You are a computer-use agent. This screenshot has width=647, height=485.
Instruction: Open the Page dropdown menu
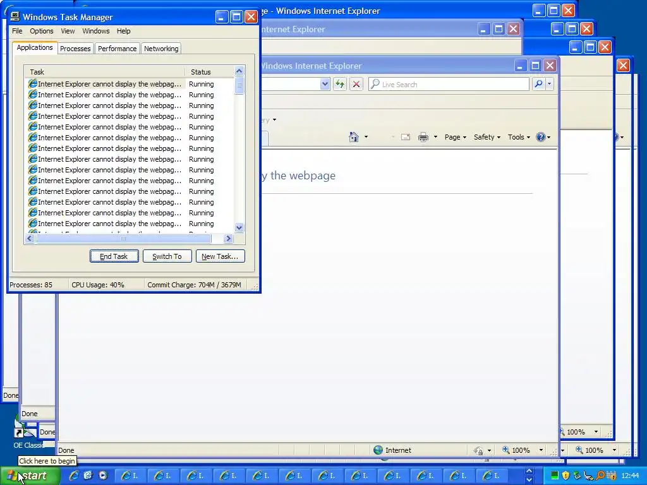(x=455, y=137)
